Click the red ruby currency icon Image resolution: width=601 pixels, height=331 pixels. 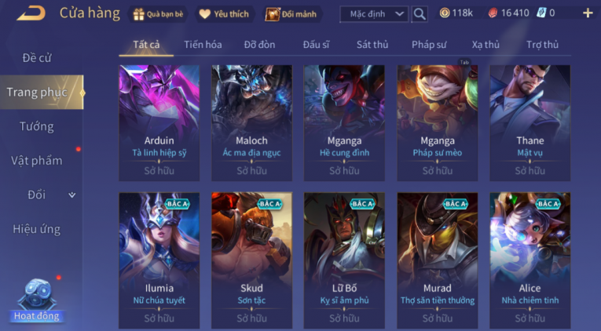click(493, 13)
